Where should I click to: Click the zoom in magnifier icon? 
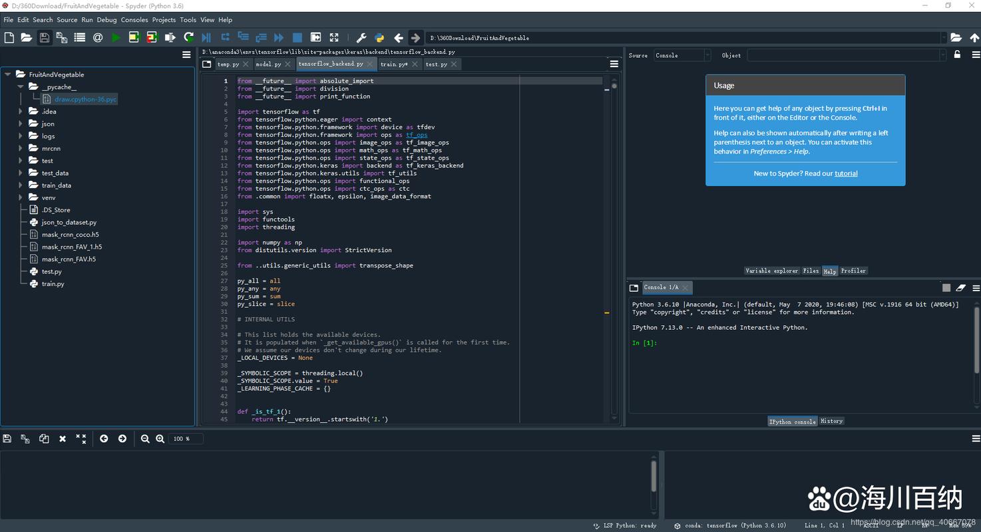click(x=160, y=439)
